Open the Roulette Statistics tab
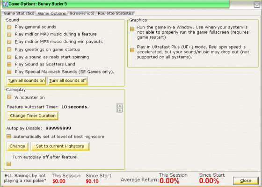The width and height of the screenshot is (262, 187). [116, 14]
